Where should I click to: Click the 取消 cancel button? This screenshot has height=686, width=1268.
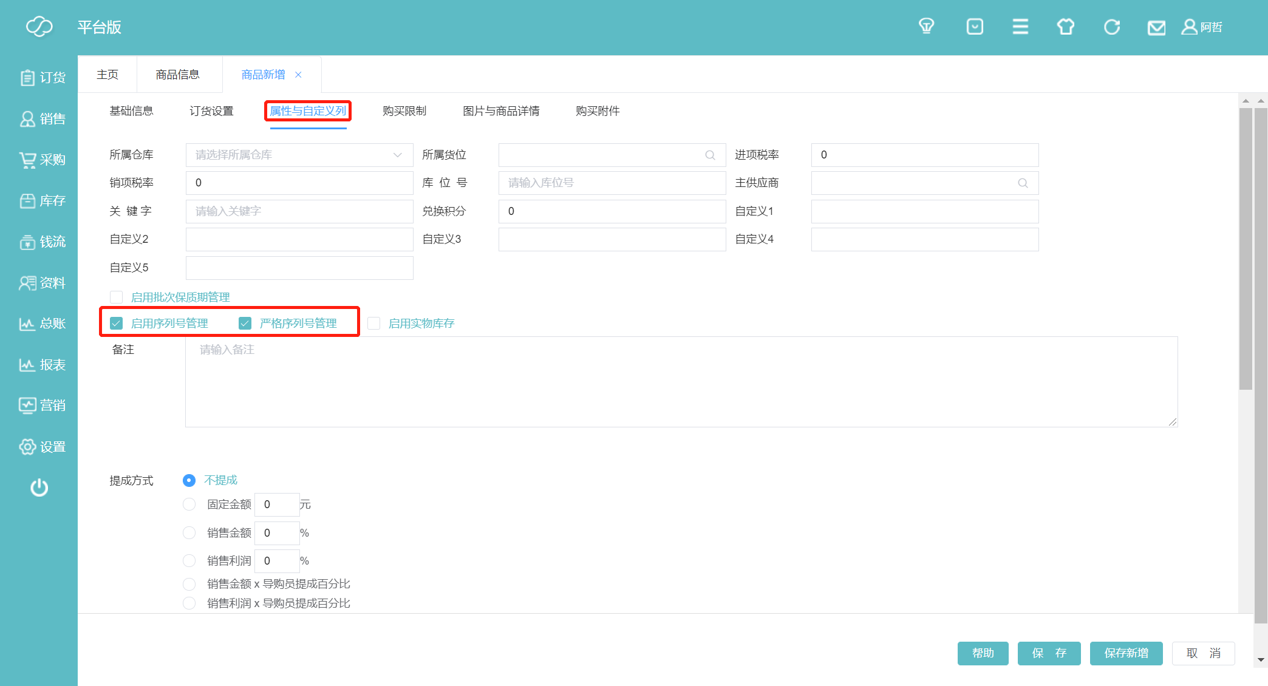coord(1203,653)
